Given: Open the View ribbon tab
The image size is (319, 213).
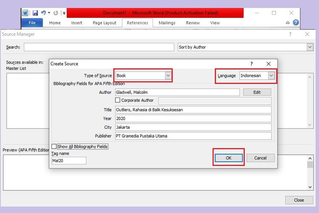Looking at the screenshot, I should tap(215, 23).
